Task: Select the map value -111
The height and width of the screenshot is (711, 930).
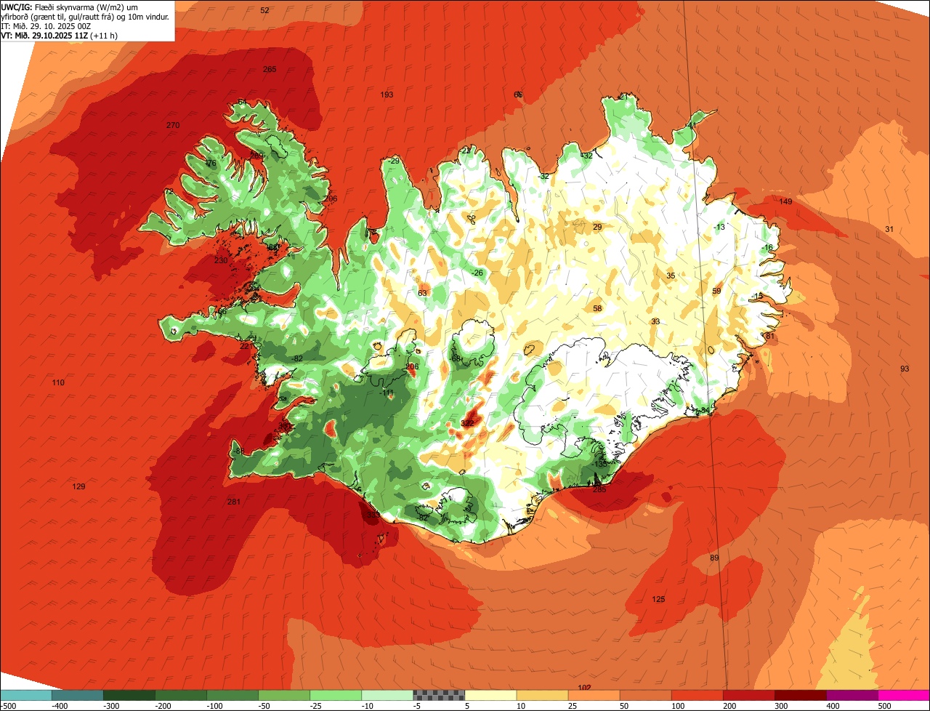Action: tap(387, 393)
